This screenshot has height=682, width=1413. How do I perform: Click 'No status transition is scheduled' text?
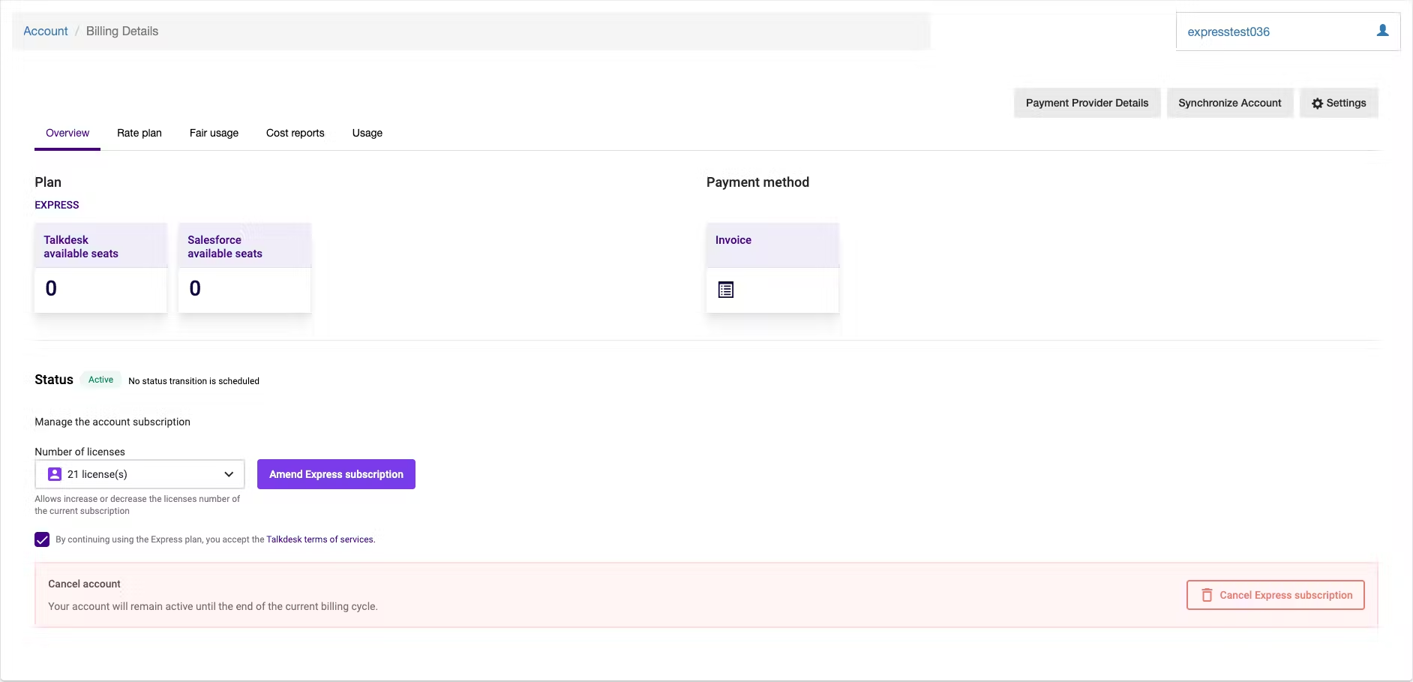click(193, 381)
